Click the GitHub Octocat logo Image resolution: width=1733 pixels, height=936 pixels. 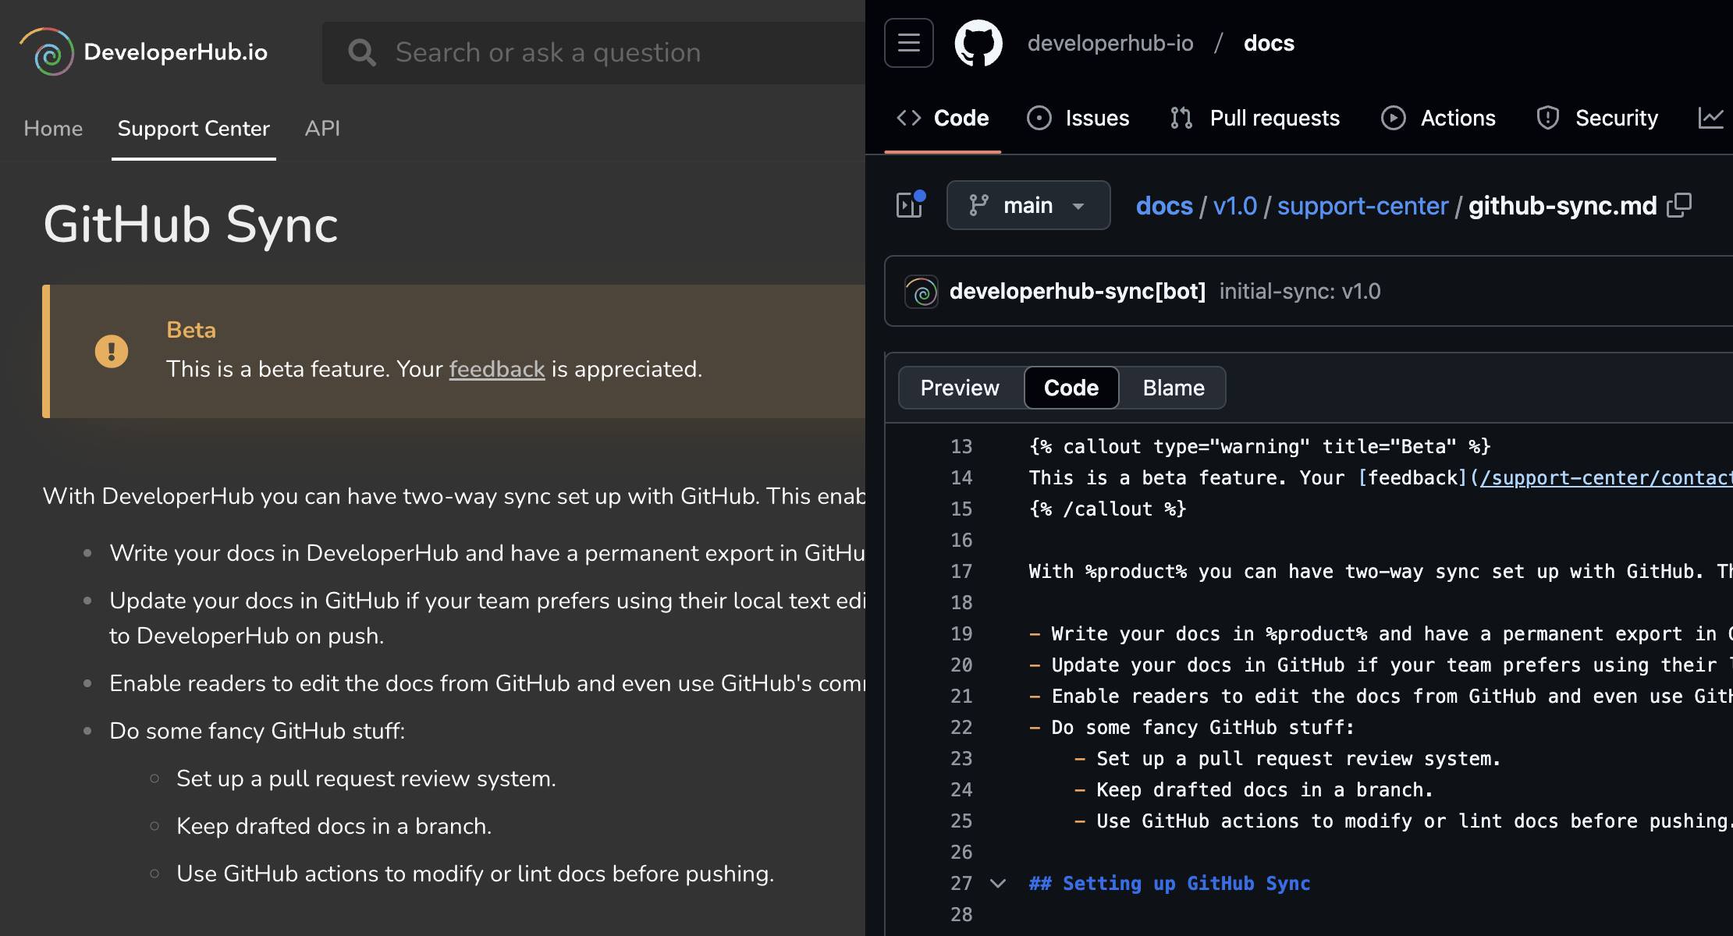click(978, 43)
